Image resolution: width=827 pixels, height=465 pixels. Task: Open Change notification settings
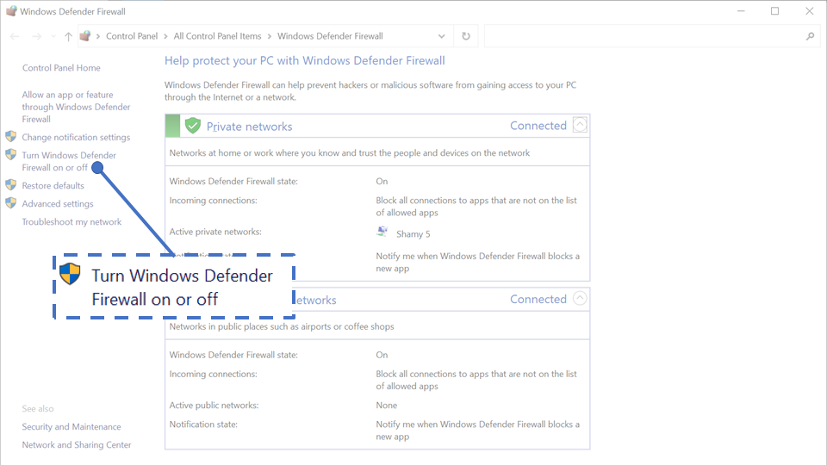76,137
